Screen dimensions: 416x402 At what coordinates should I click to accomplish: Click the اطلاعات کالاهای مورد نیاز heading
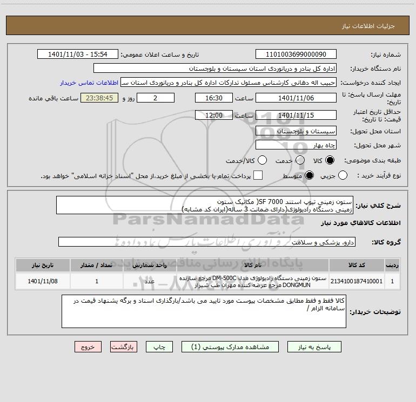pyautogui.click(x=360, y=223)
